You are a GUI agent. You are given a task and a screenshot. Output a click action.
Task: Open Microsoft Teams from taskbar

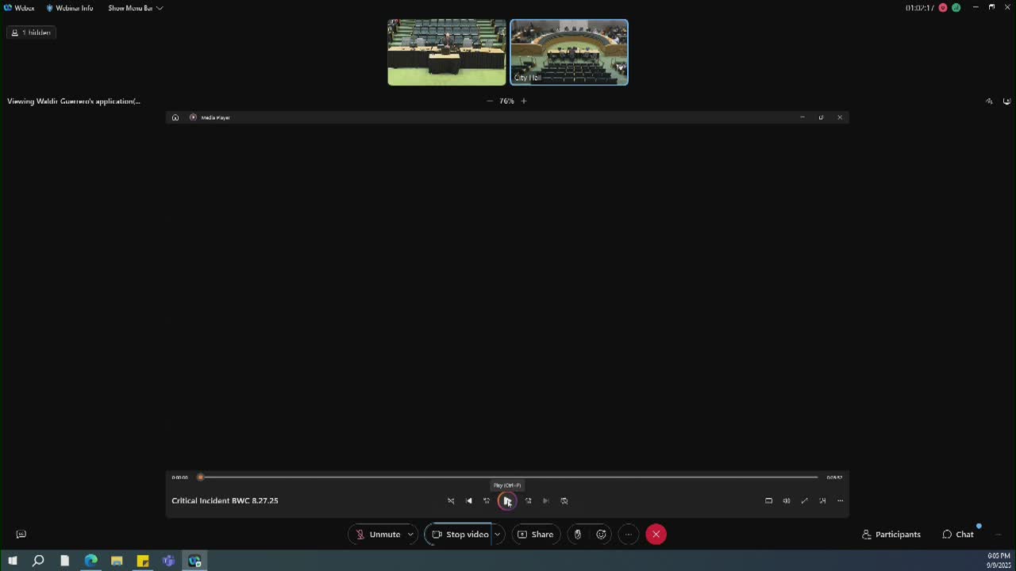(168, 561)
